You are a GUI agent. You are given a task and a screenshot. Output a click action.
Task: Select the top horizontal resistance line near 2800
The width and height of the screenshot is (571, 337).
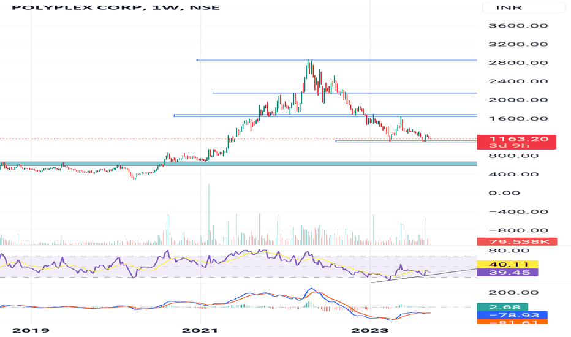(336, 60)
